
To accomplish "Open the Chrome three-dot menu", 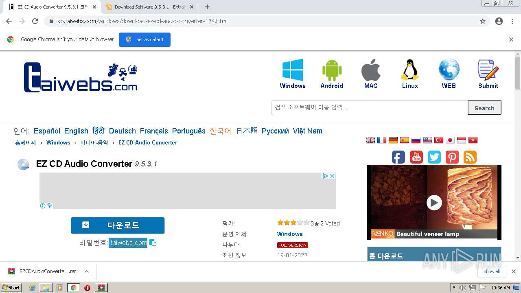I will pos(512,21).
